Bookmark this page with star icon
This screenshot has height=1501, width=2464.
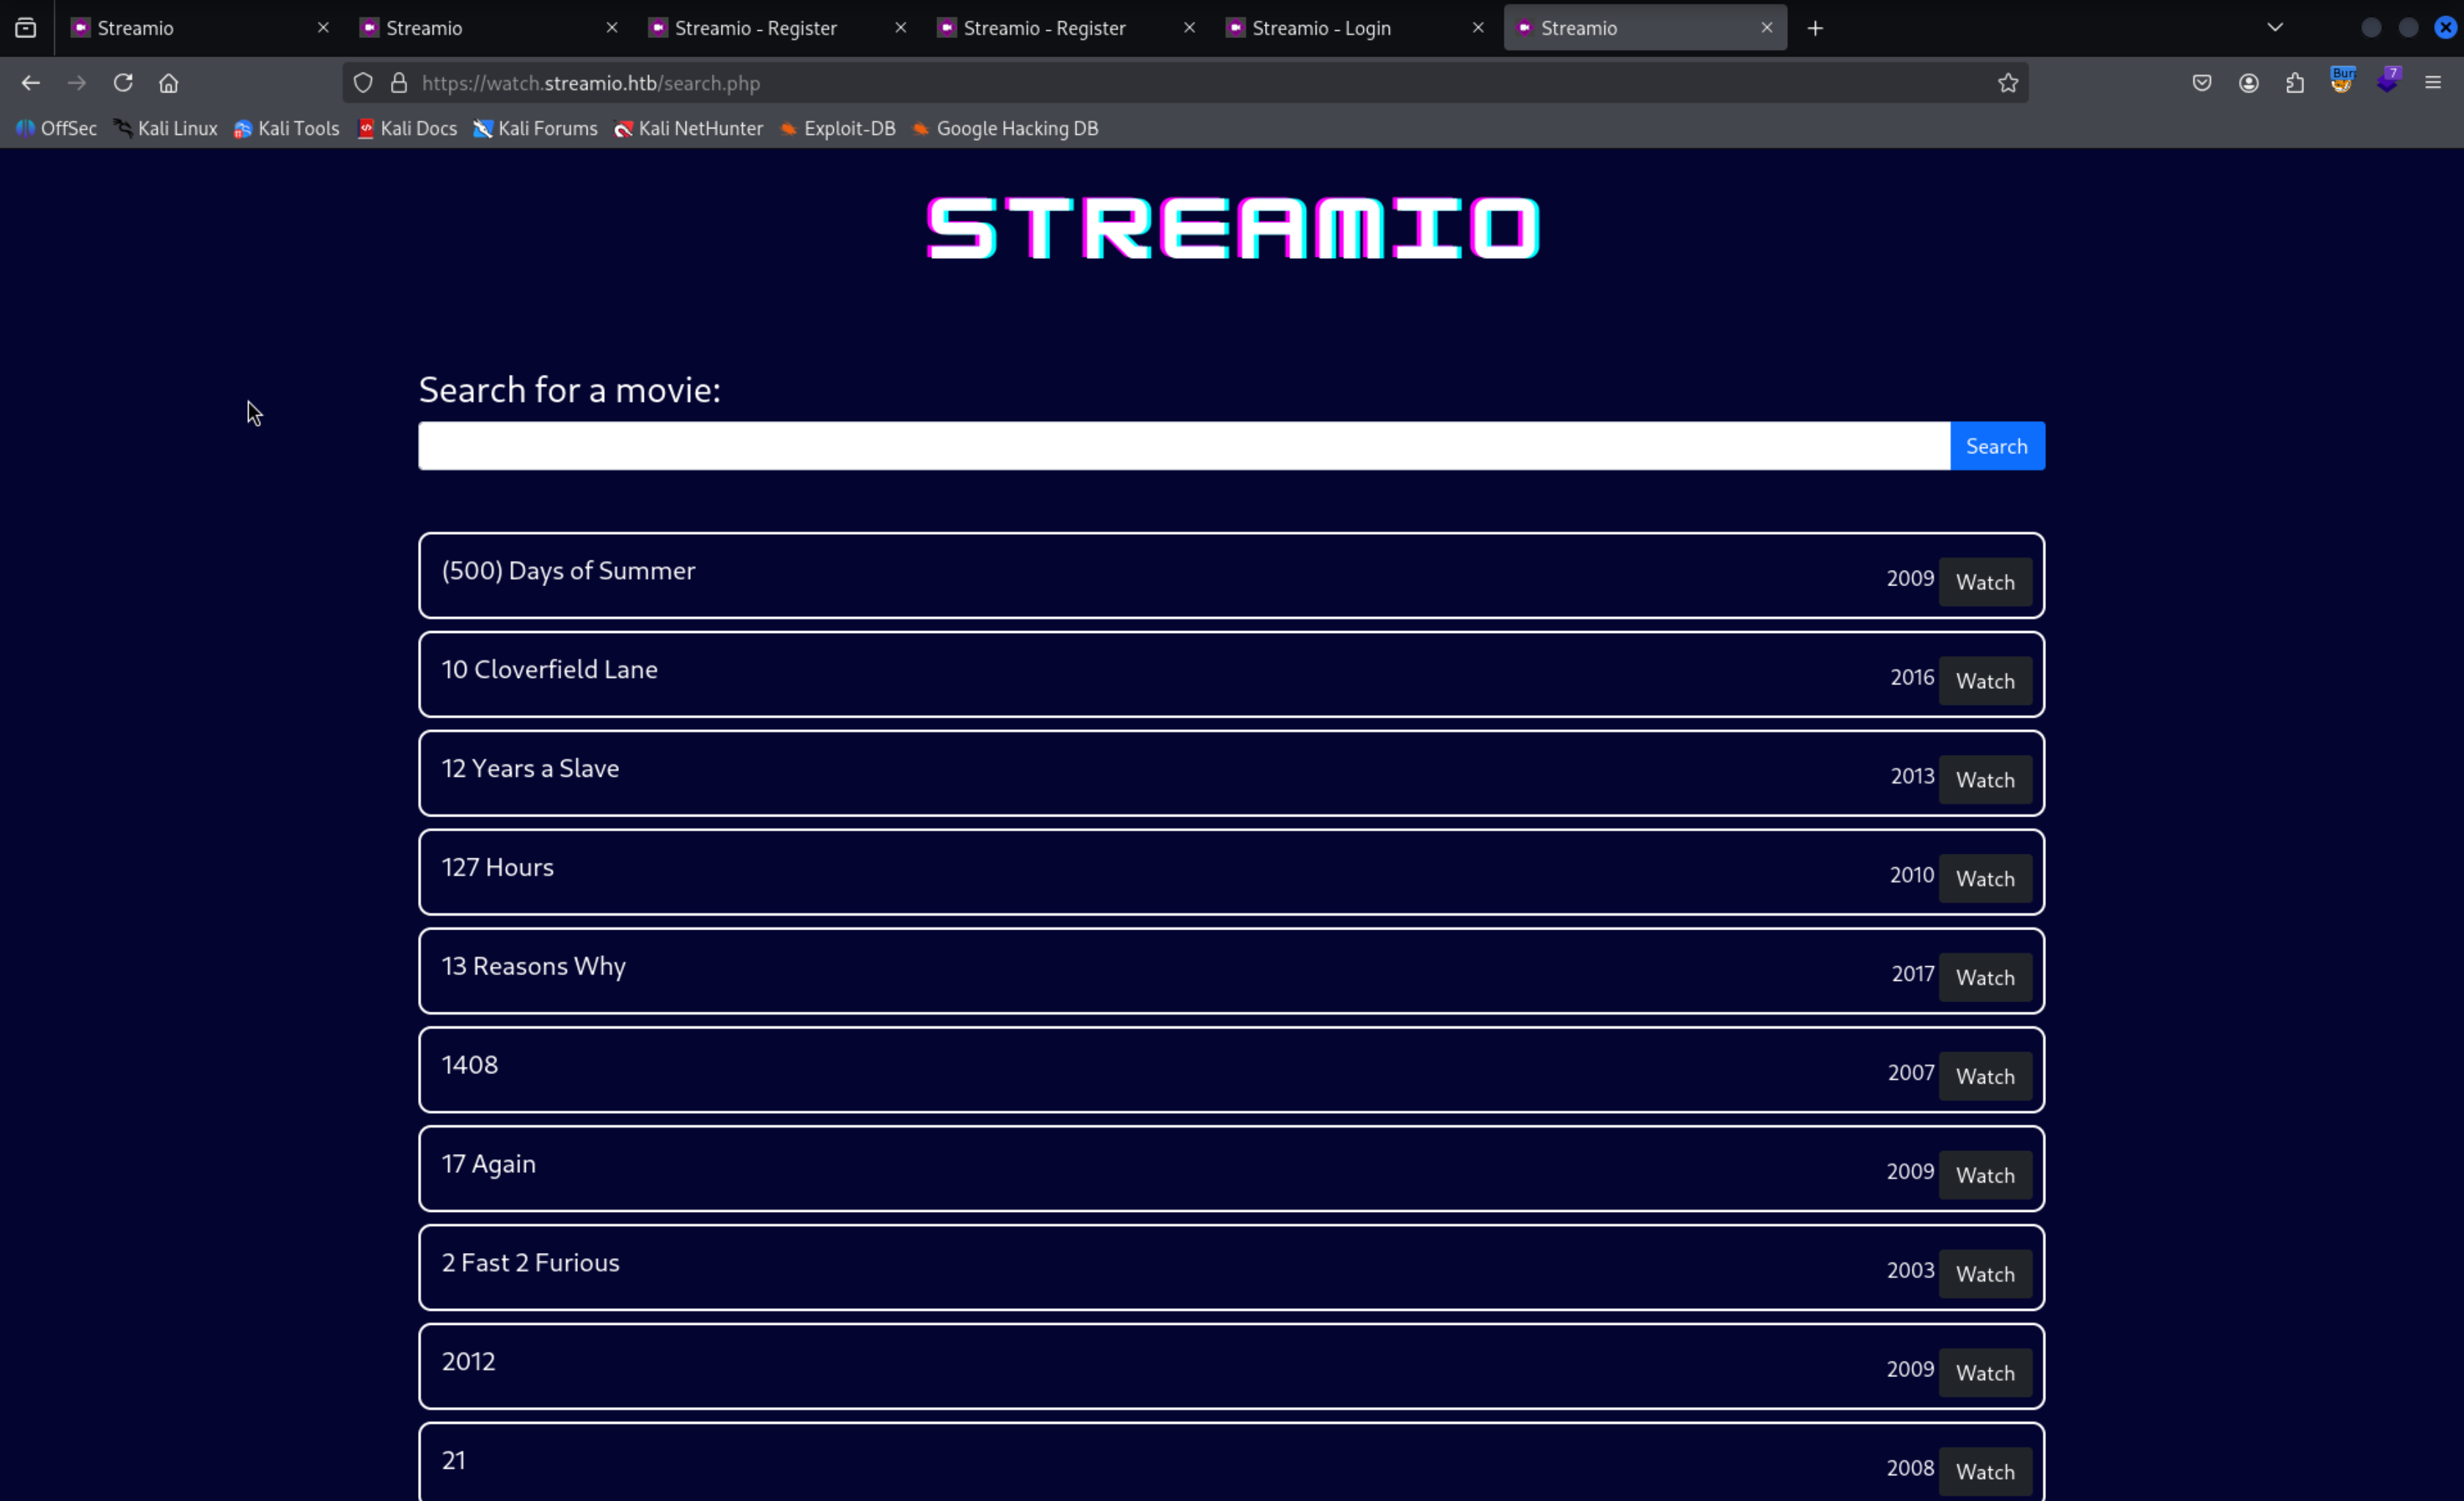coord(2007,83)
